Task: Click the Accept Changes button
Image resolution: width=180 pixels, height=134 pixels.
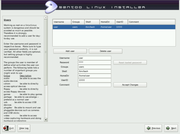Action: tap(130, 85)
